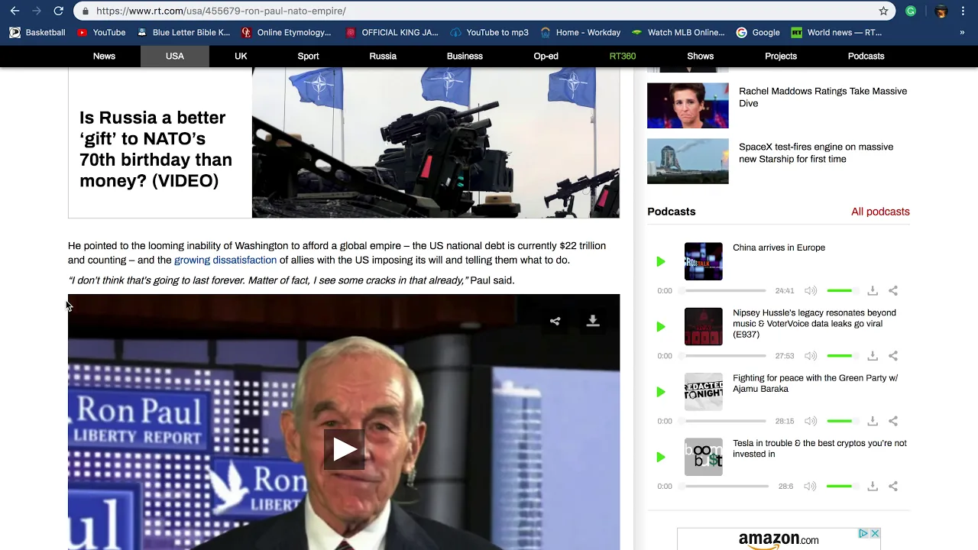Open Google bookmark
The image size is (978, 550).
click(758, 33)
